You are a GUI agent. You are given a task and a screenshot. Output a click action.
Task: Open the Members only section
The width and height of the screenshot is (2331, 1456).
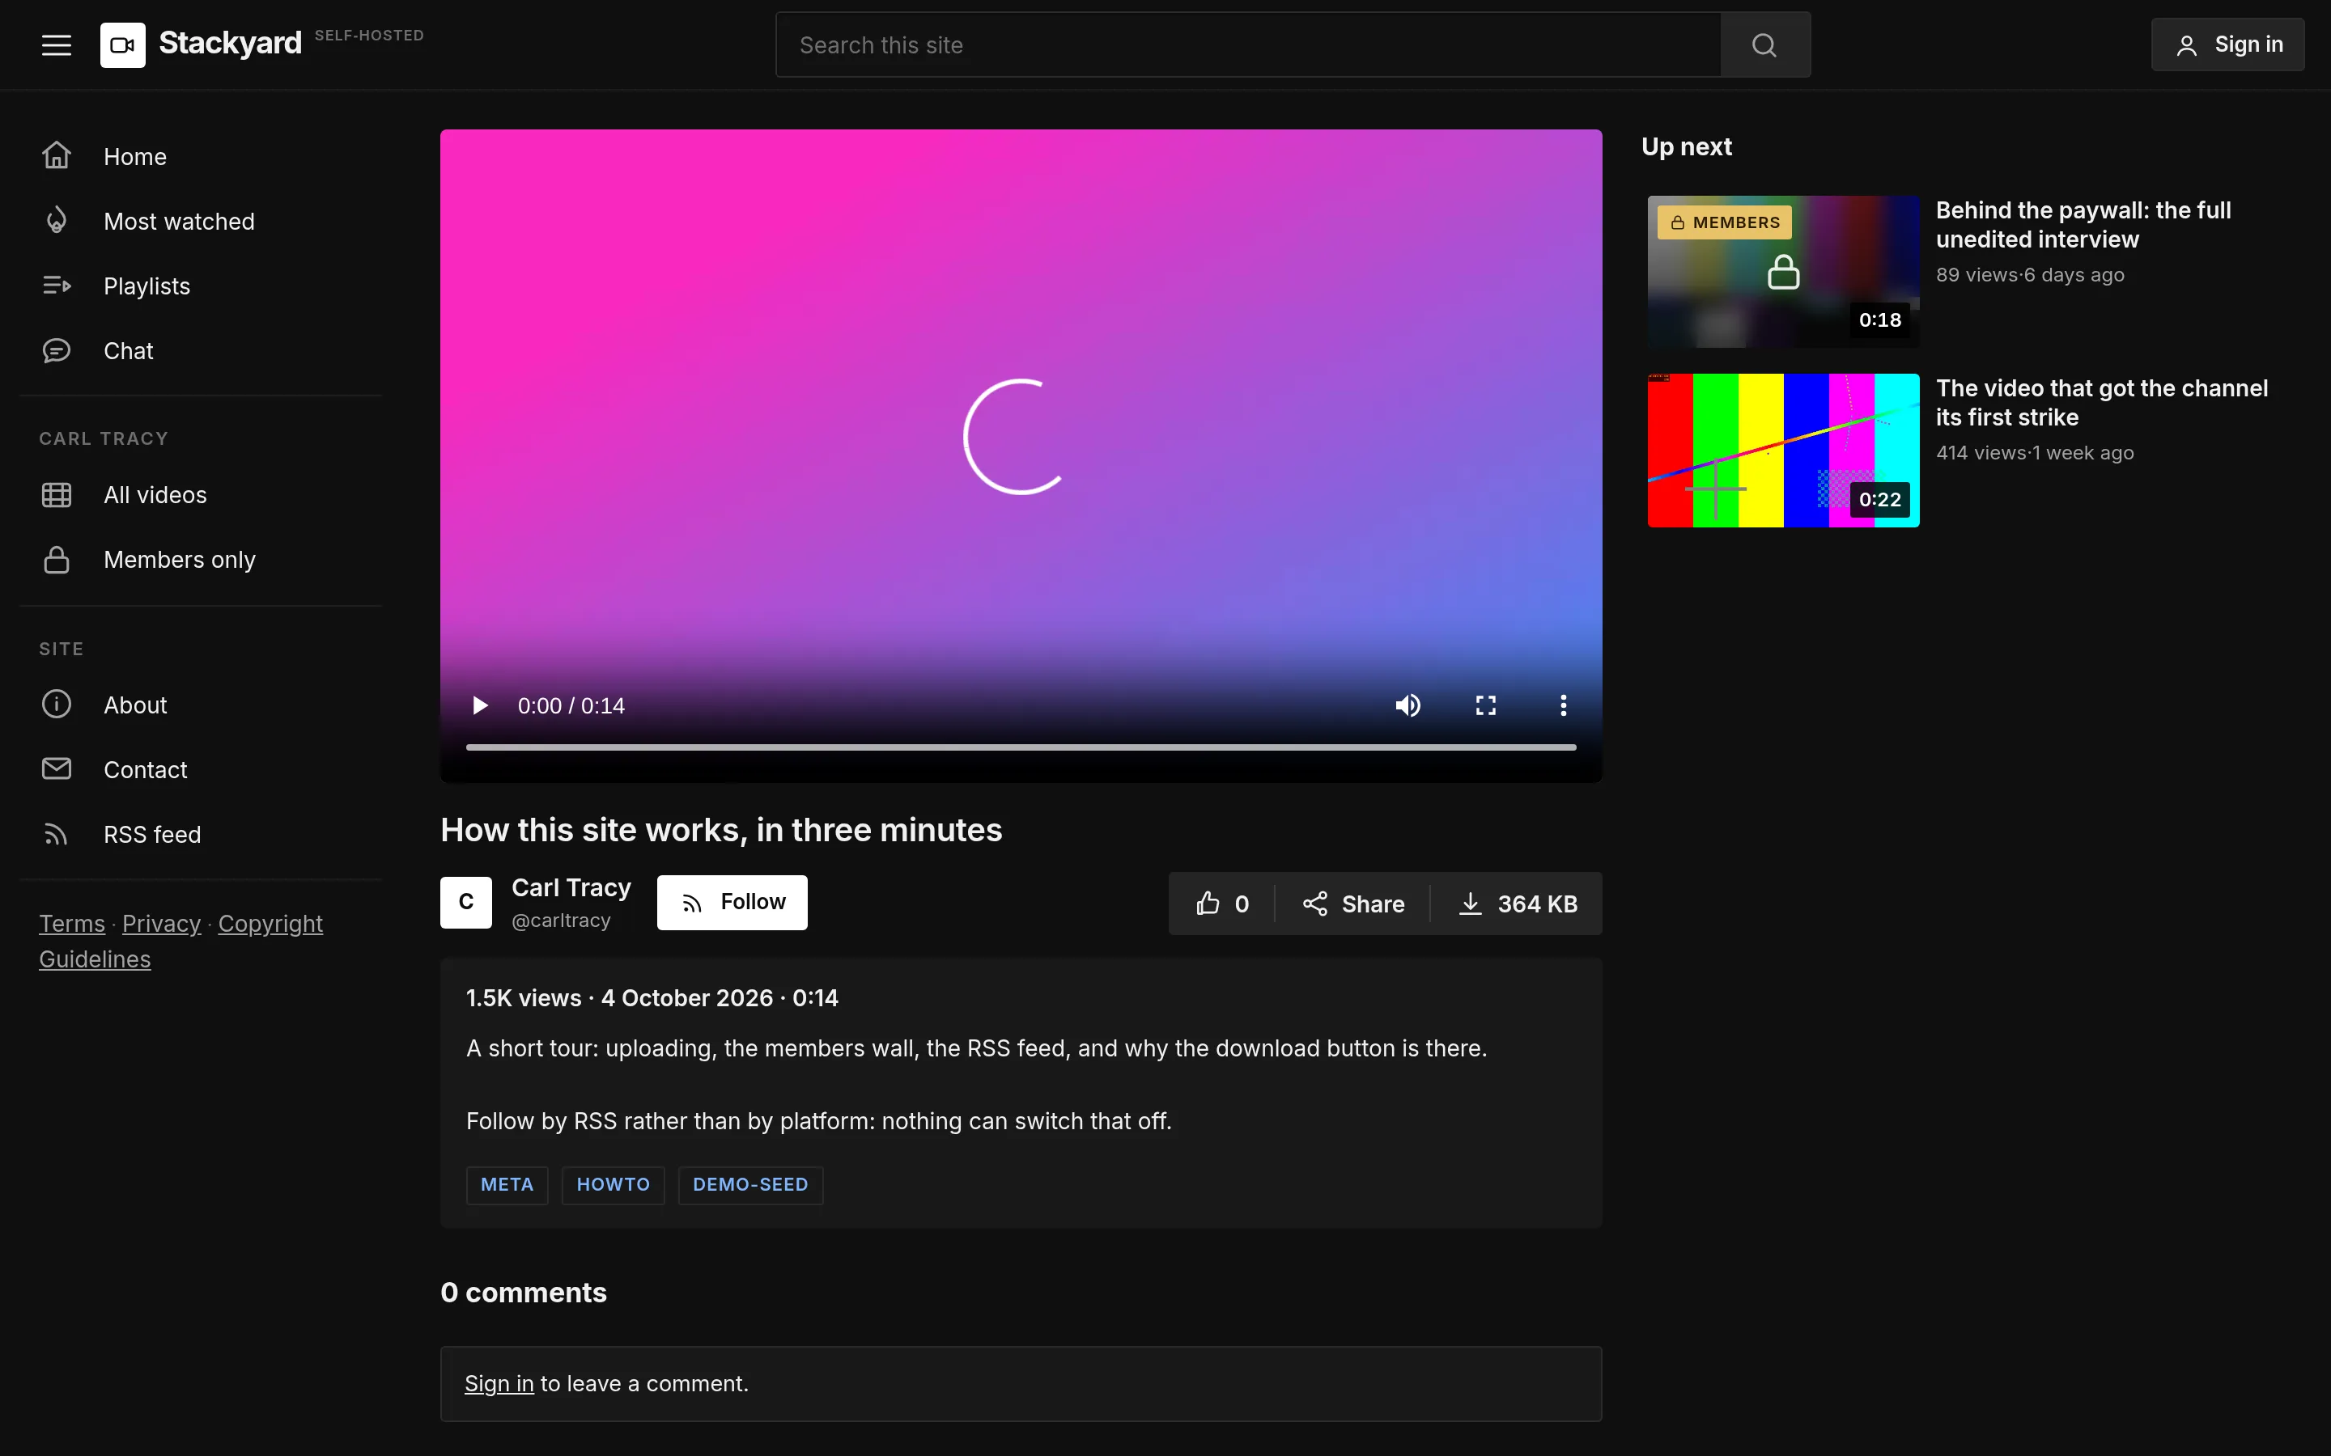[201, 560]
